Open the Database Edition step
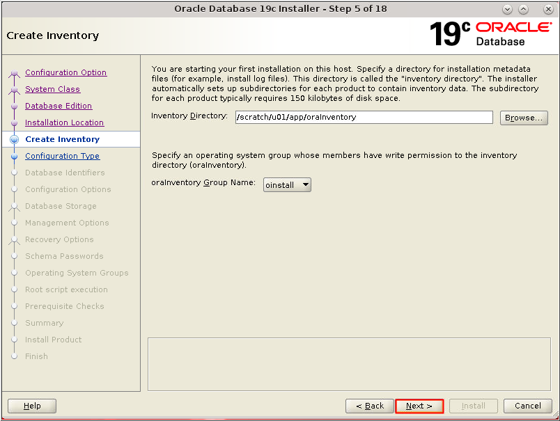Screen dimensions: 560x421 tap(60, 106)
